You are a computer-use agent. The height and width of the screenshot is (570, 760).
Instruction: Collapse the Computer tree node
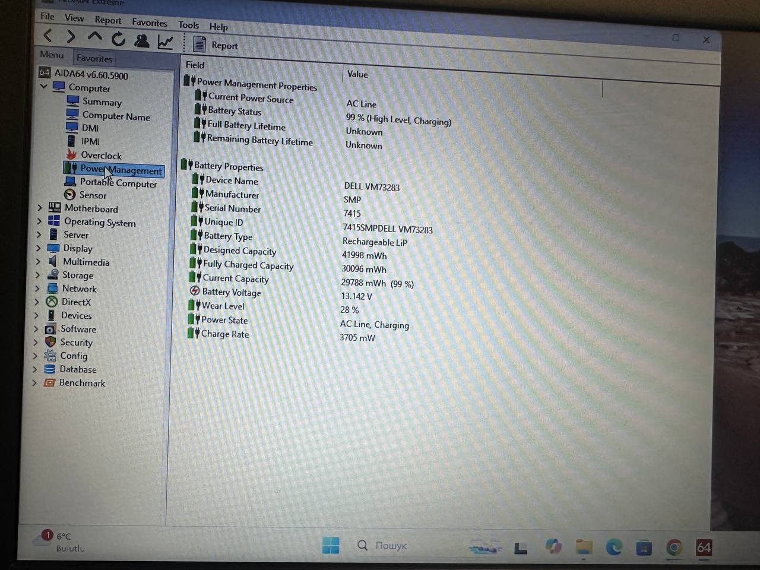coord(44,86)
